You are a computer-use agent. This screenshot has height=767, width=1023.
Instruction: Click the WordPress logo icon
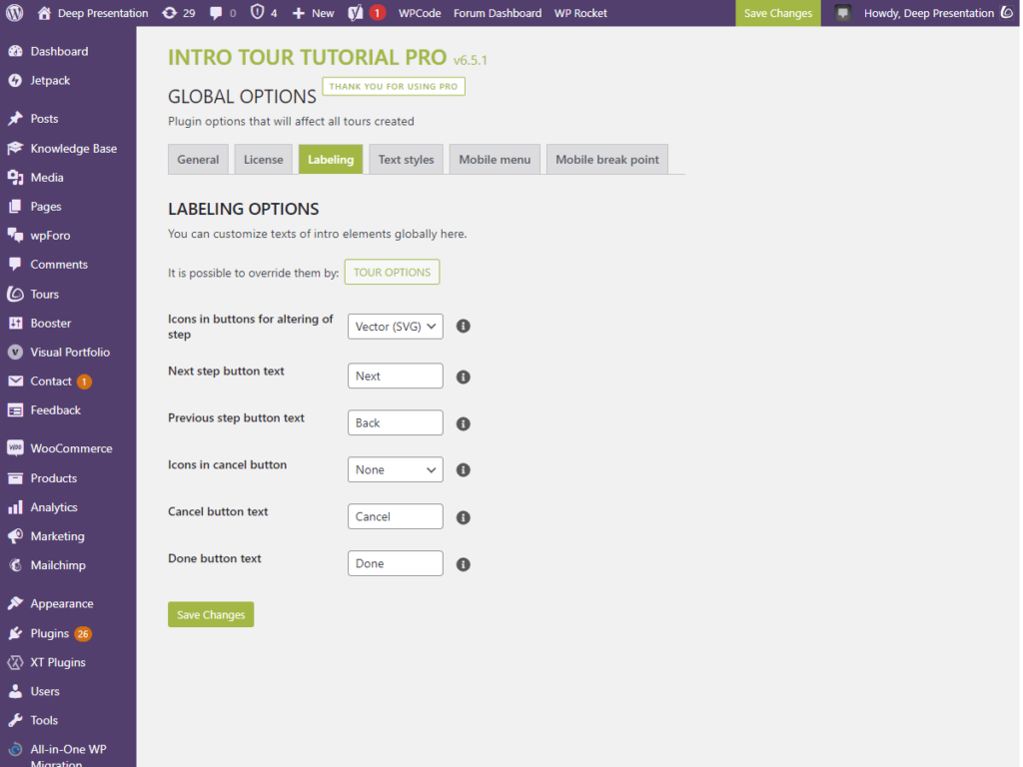15,12
